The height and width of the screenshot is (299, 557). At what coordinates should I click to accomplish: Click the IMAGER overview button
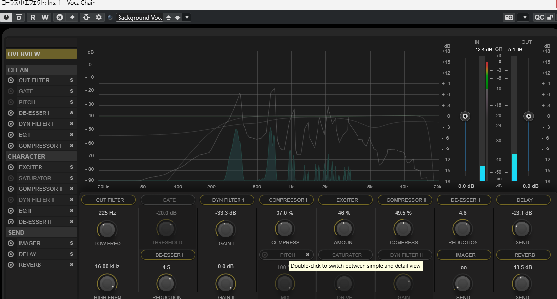click(x=464, y=255)
